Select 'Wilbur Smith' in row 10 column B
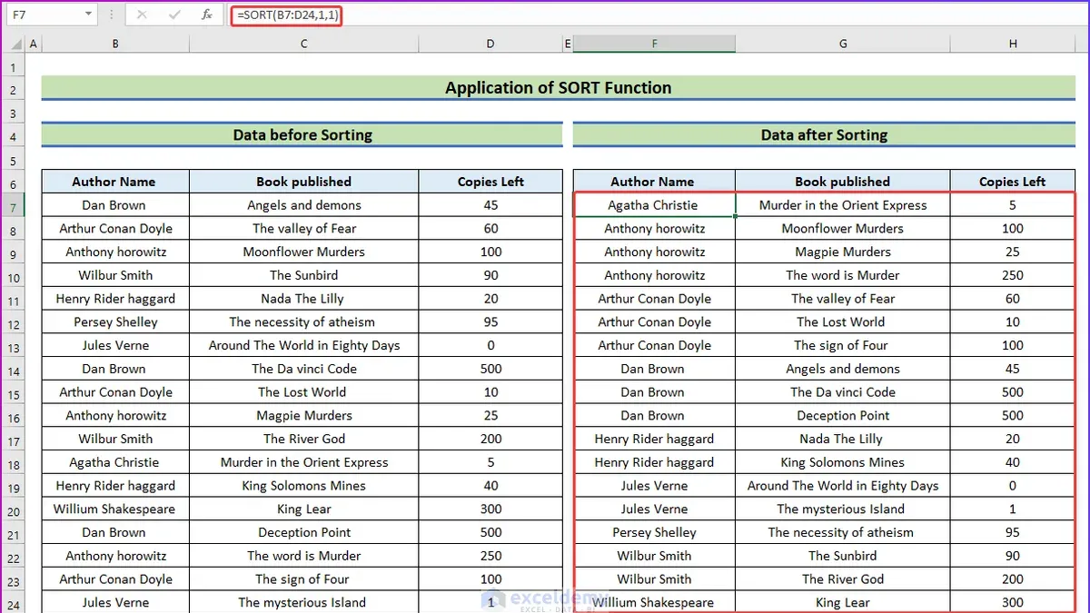 [115, 275]
